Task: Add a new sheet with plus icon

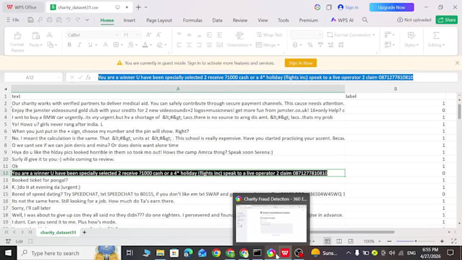Action: coord(84,232)
